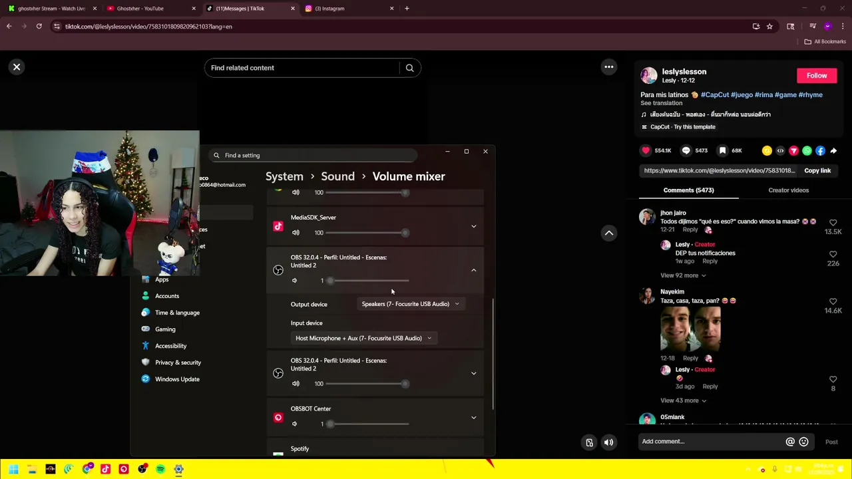The width and height of the screenshot is (852, 479).
Task: Open comments via speech bubble icon
Action: pyautogui.click(x=686, y=150)
